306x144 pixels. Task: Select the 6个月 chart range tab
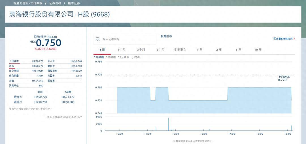[160, 50]
